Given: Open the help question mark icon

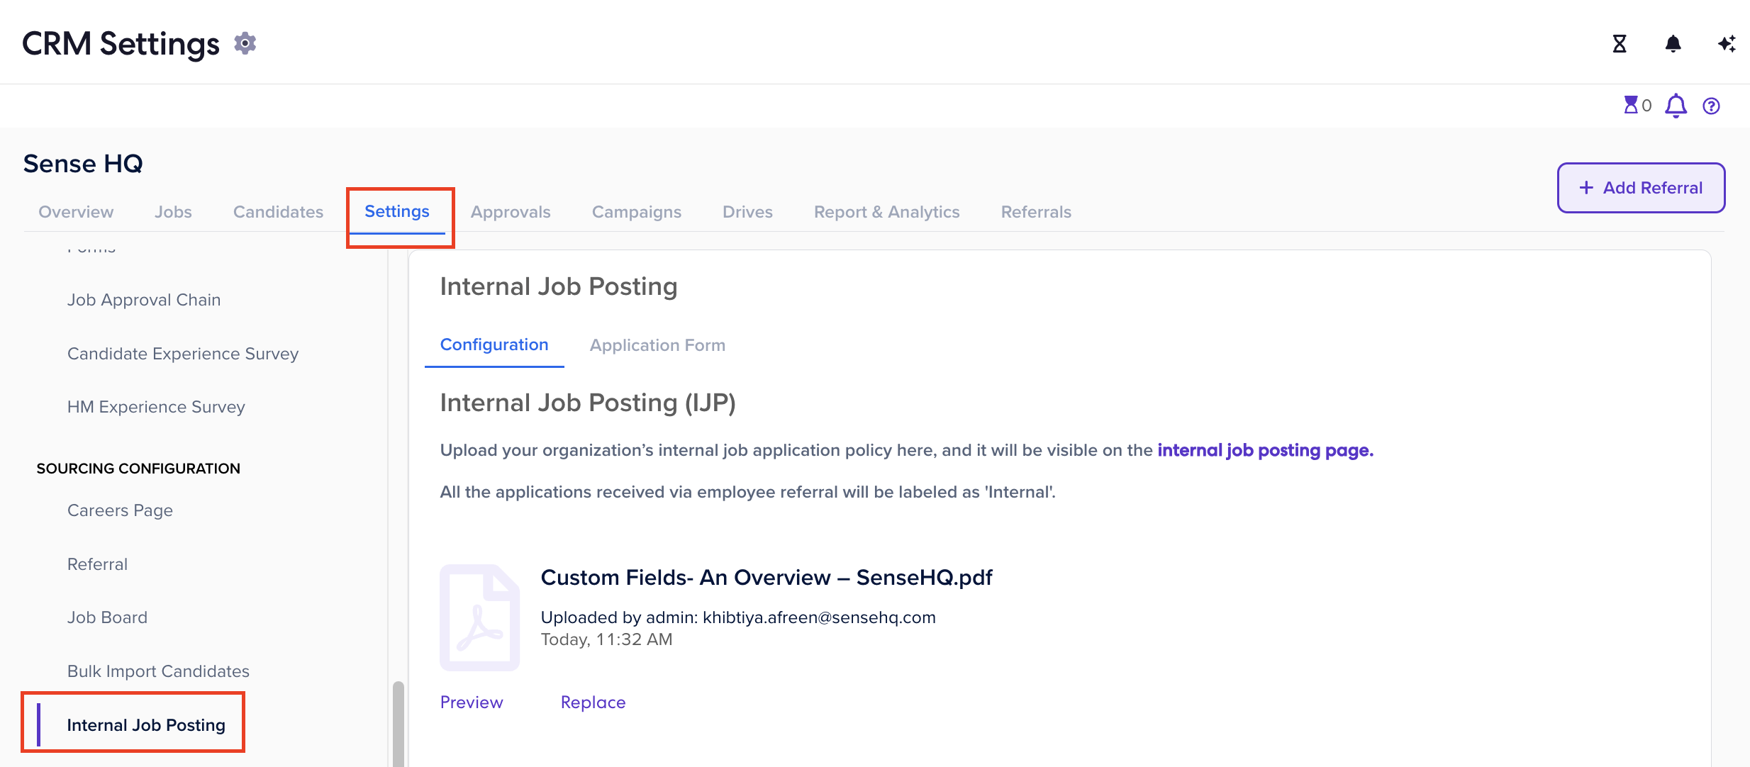Looking at the screenshot, I should pyautogui.click(x=1712, y=106).
